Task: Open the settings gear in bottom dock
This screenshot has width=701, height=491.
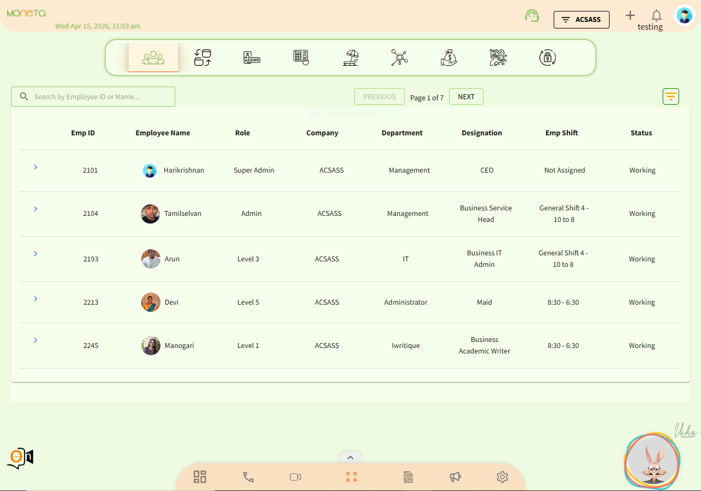Action: coord(502,477)
